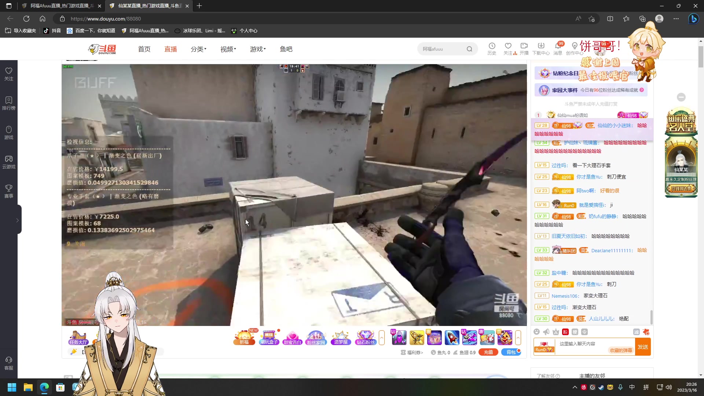Screen dimensions: 704x396
Task: Open the 阿福Afuuu直播 browser tab
Action: point(62,6)
